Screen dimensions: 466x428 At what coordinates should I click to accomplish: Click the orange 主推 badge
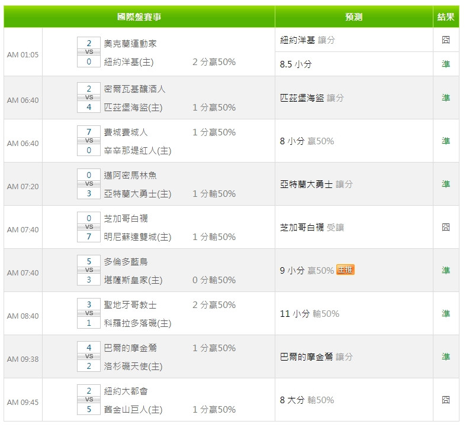coord(345,270)
